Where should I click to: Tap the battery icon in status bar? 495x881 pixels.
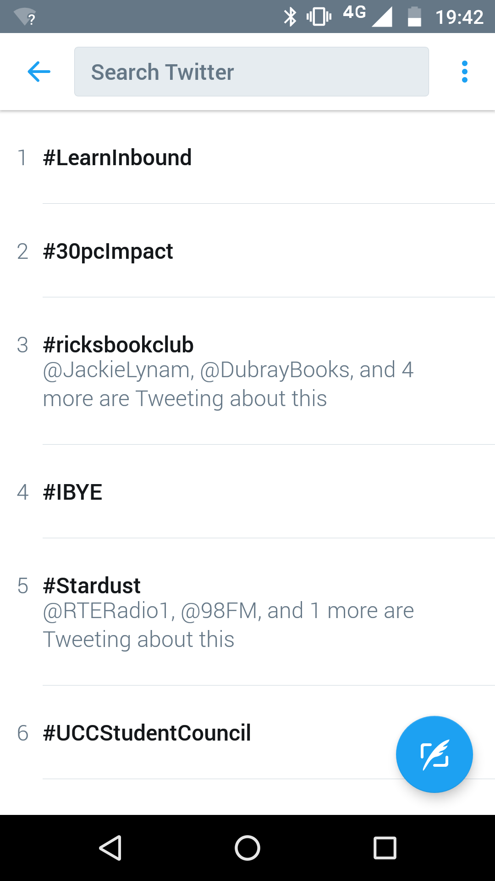click(414, 17)
